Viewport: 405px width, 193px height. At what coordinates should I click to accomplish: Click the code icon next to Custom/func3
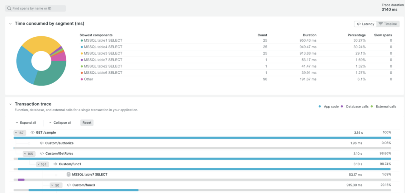tap(69, 185)
